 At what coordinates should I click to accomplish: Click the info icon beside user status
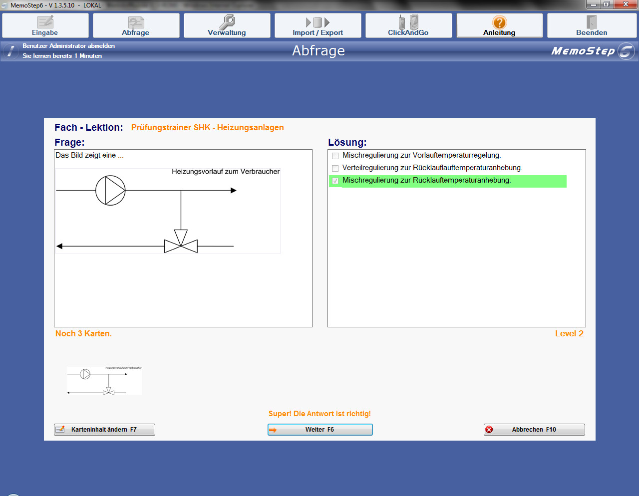pos(10,51)
